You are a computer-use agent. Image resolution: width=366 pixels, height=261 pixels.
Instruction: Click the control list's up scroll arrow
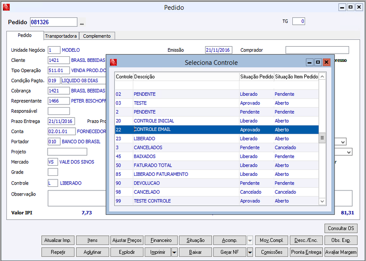[322, 76]
